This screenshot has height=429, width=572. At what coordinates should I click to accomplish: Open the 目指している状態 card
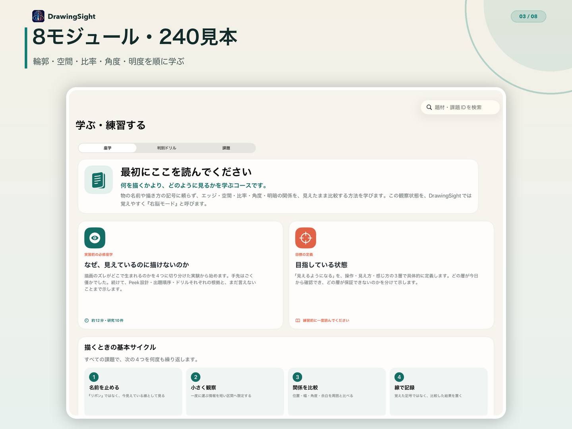coord(391,275)
